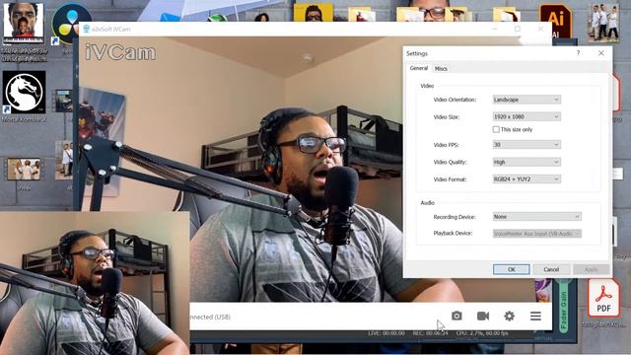Screen dimensions: 631x355
Task: Open the iVCam hamburger menu
Action: (535, 316)
